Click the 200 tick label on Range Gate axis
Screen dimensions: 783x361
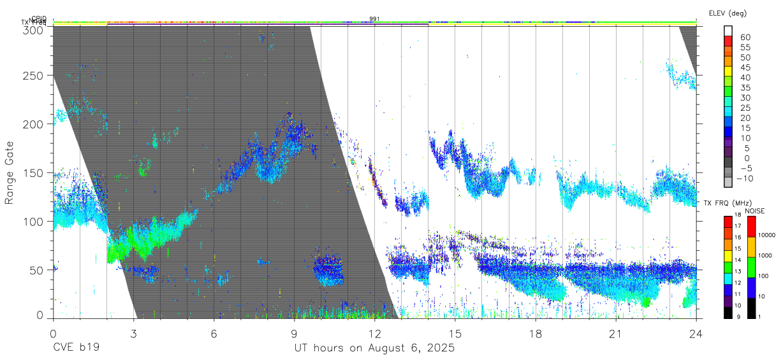34,124
